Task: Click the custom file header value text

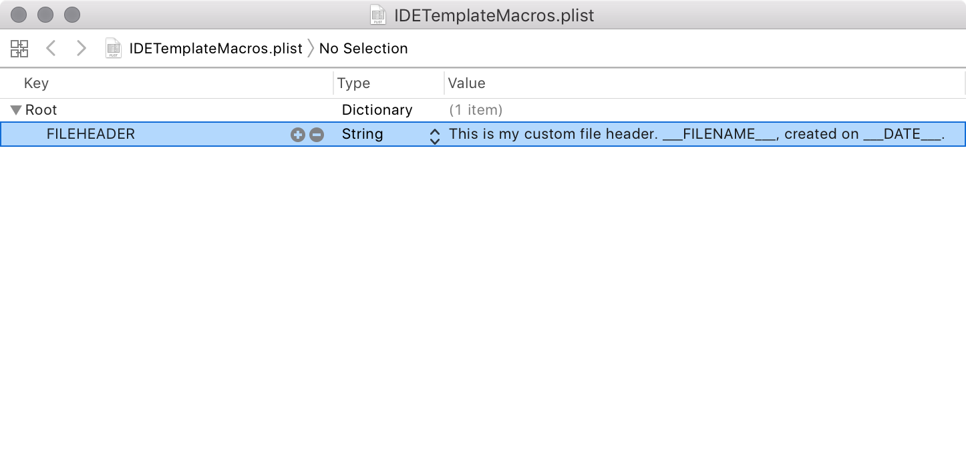Action: coord(696,134)
